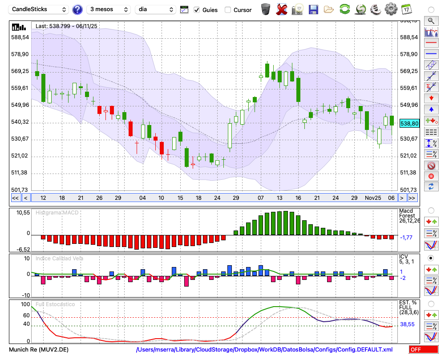This screenshot has height=356, width=445.
Task: Select the radio button beside Macd Forest panel
Action: (431, 210)
